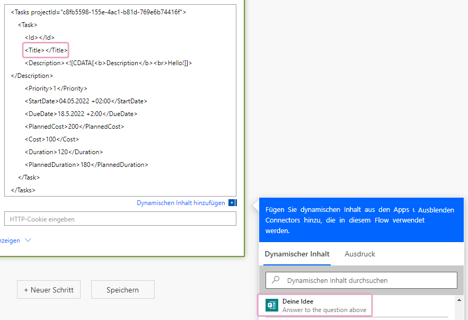468x320 pixels.
Task: Click the DueDate 18.5.2022 line
Action: (81, 114)
